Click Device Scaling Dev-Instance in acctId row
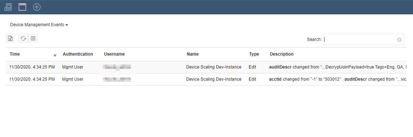 [x=214, y=79]
